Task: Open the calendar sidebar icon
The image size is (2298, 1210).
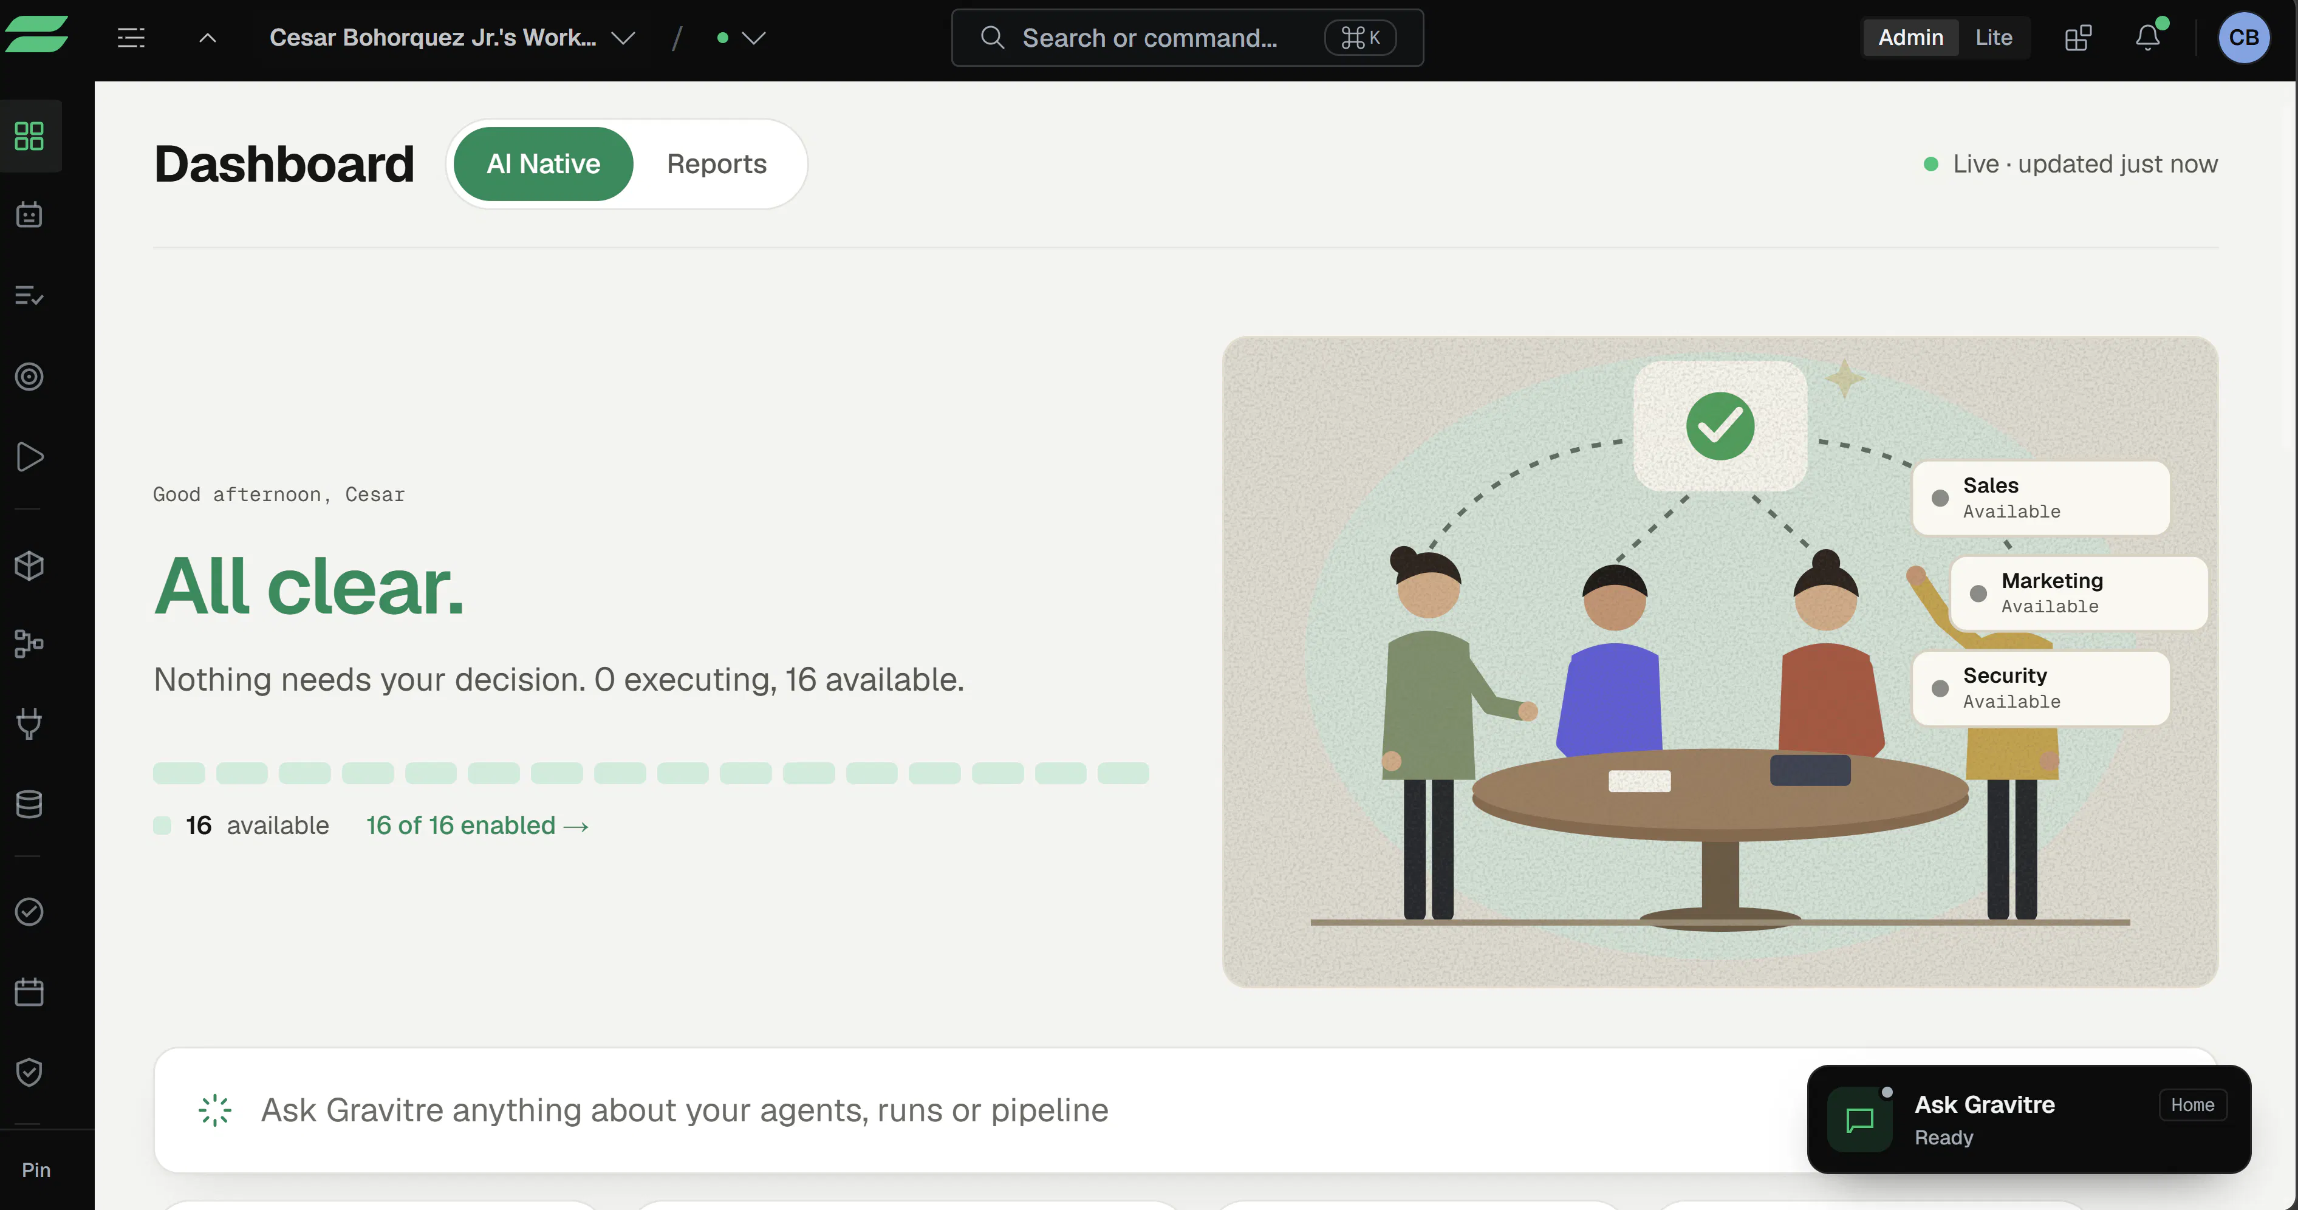Action: point(29,991)
